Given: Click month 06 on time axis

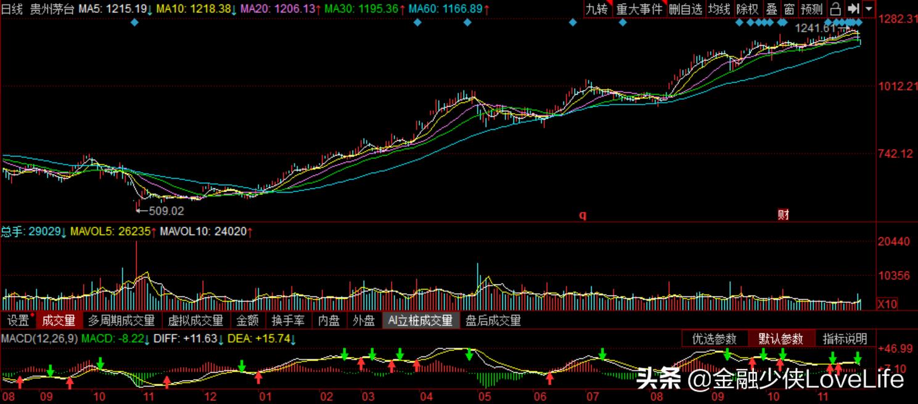Looking at the screenshot, I should point(540,397).
